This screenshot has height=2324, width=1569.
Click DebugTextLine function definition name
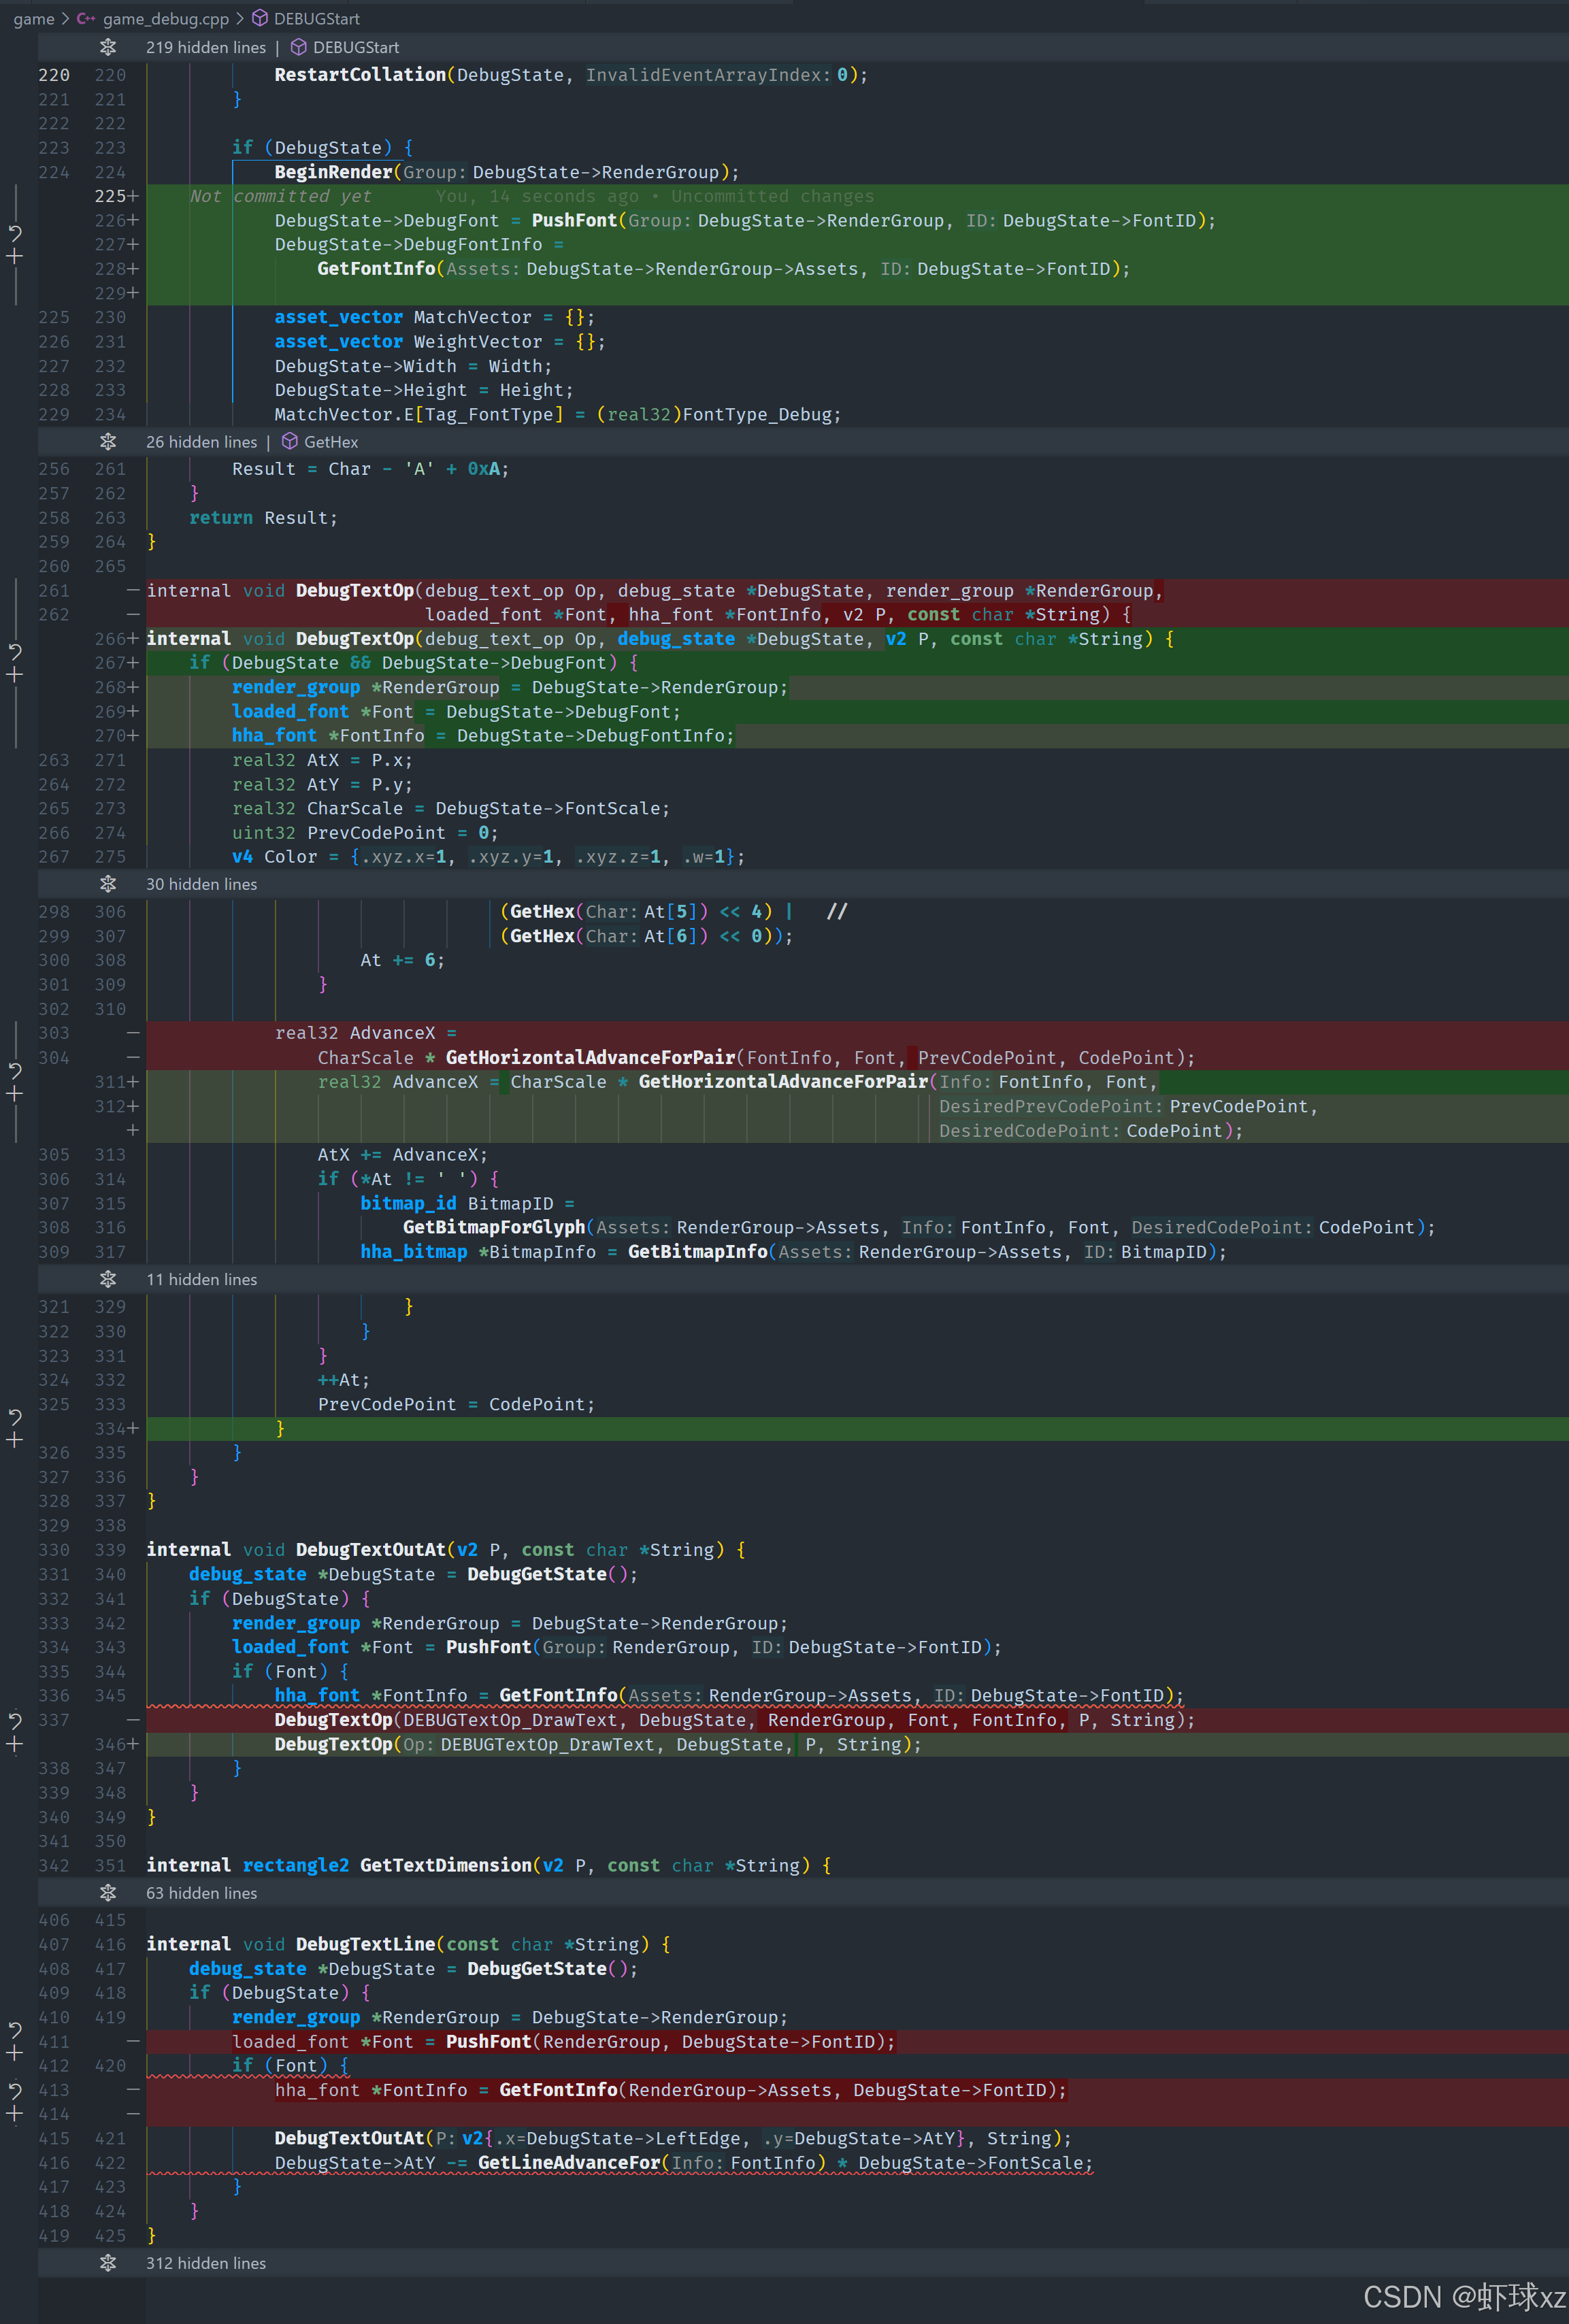click(x=365, y=1944)
